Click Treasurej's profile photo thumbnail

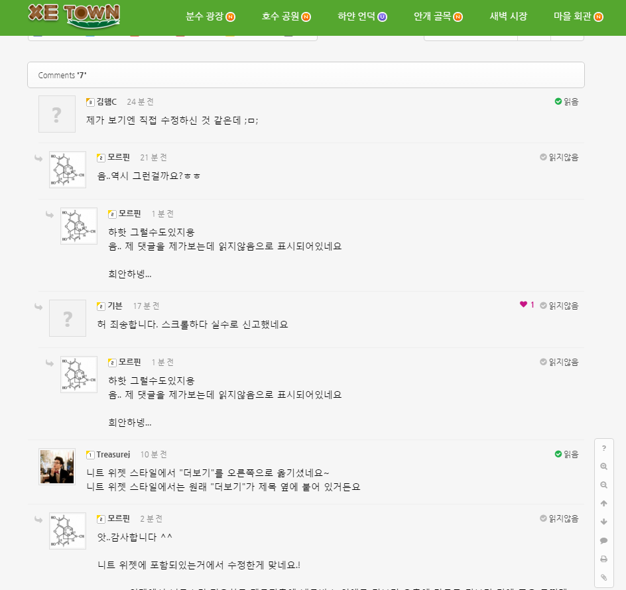(x=57, y=467)
